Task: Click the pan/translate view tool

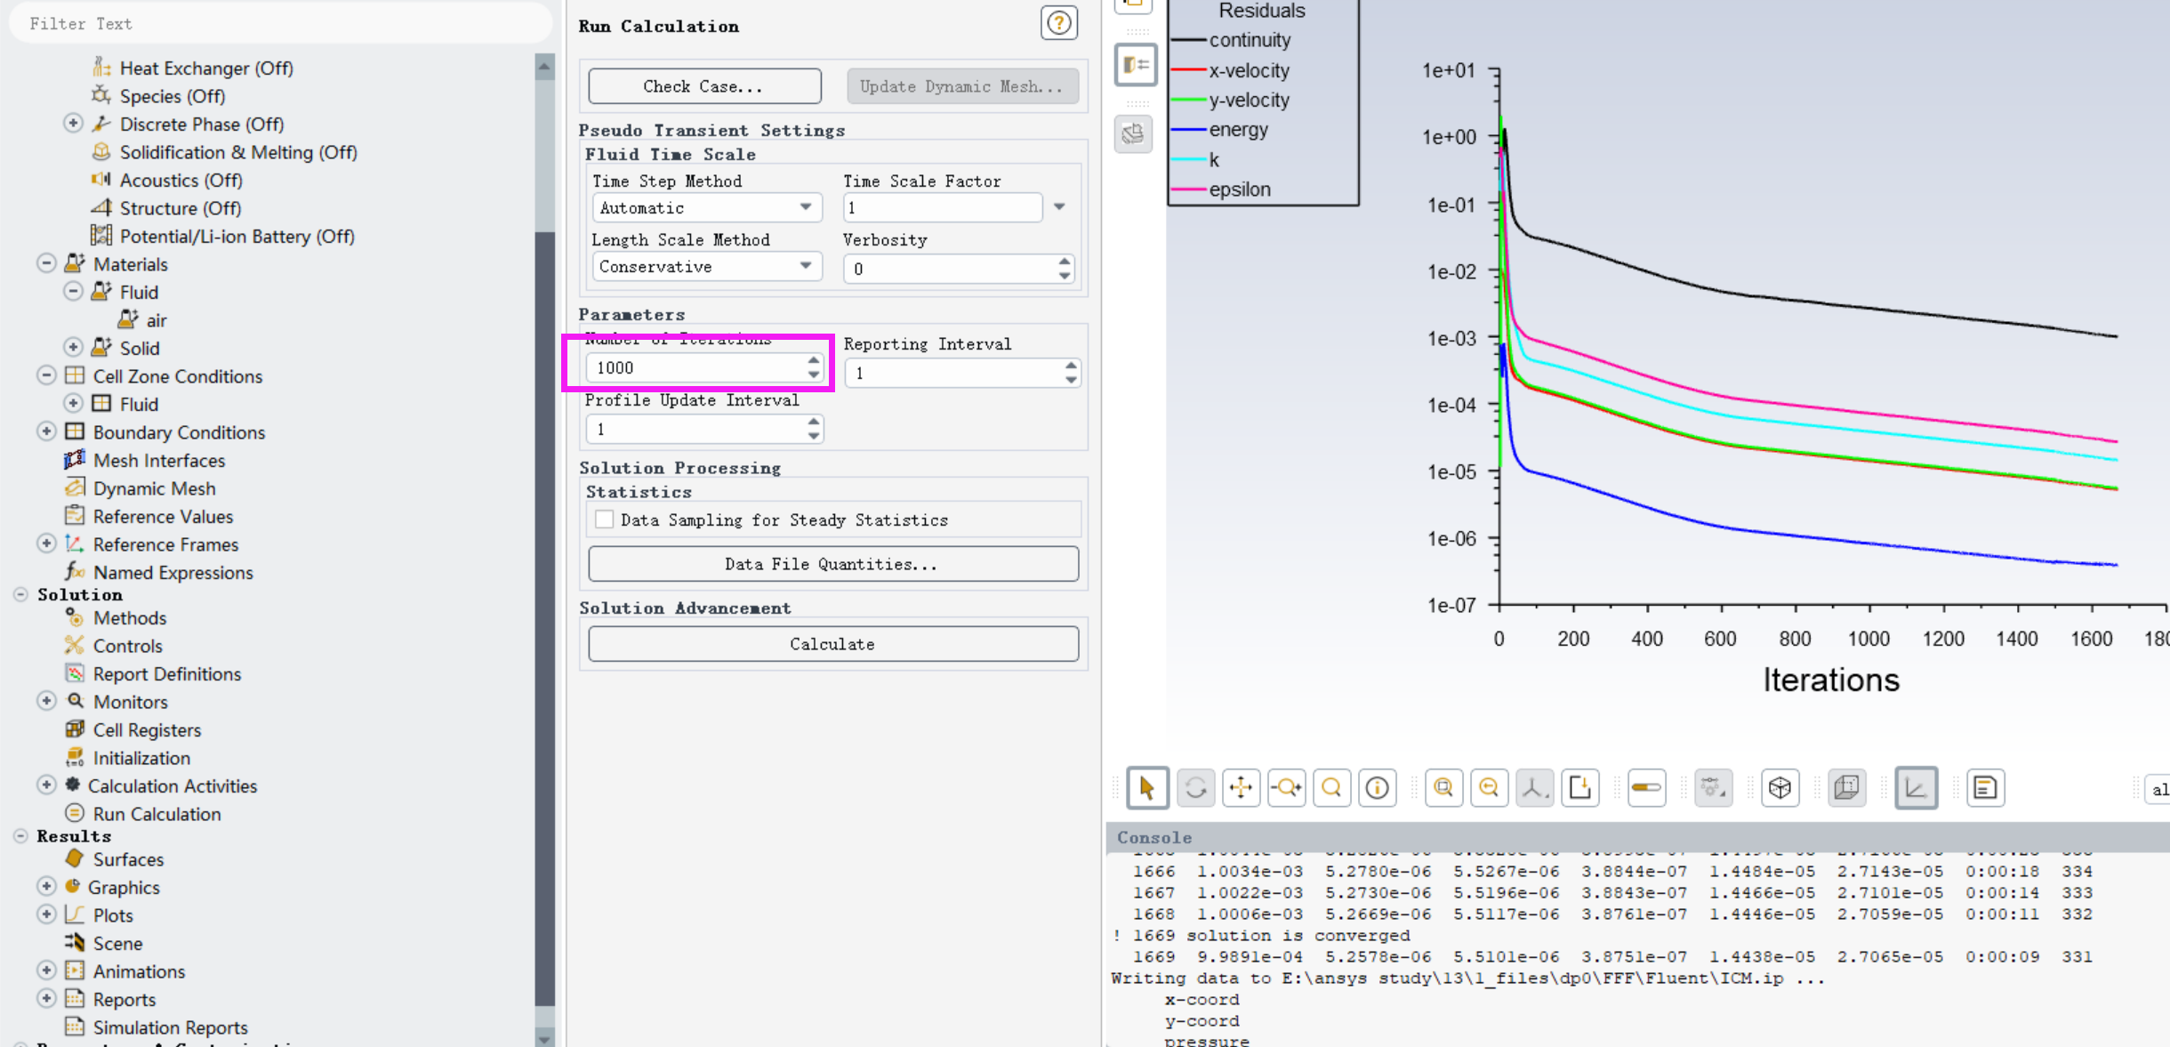Action: tap(1241, 788)
